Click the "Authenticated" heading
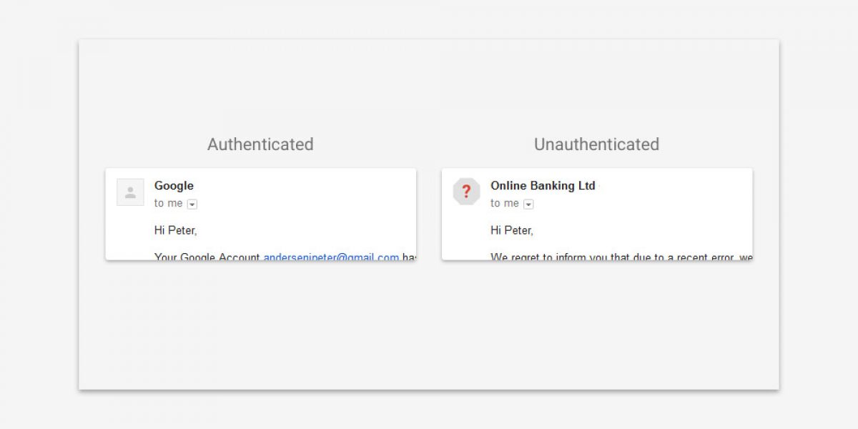This screenshot has height=429, width=858. click(260, 144)
